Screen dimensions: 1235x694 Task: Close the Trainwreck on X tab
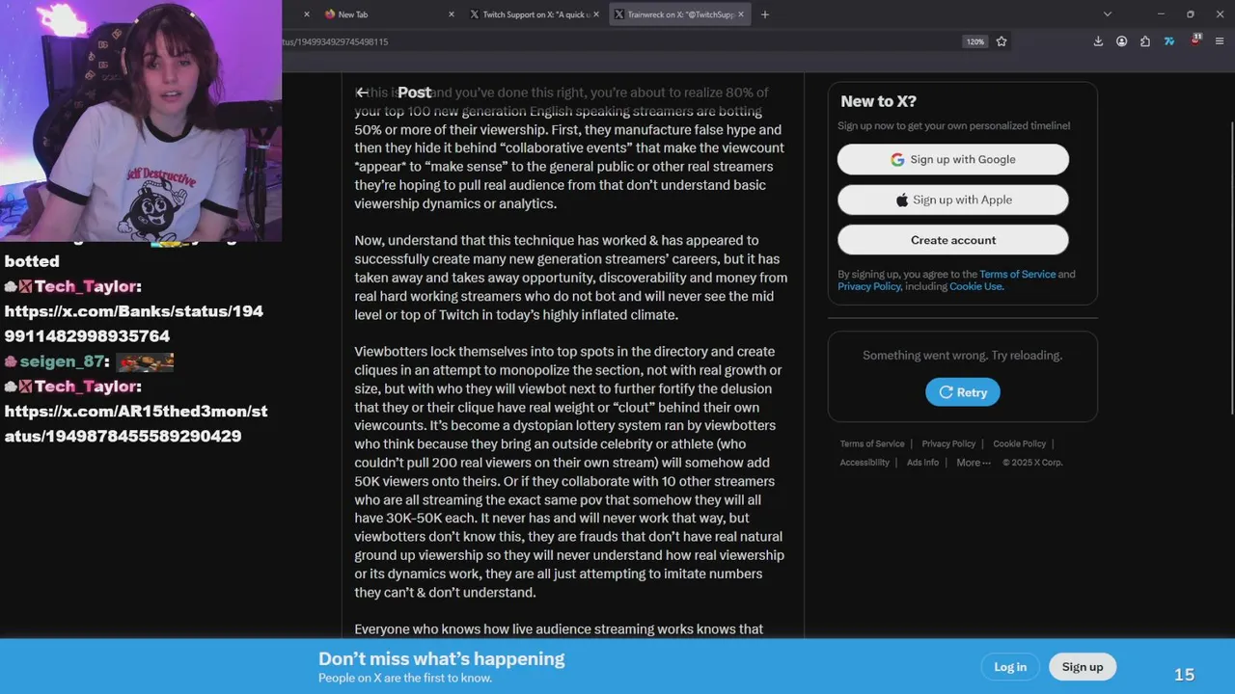741,14
